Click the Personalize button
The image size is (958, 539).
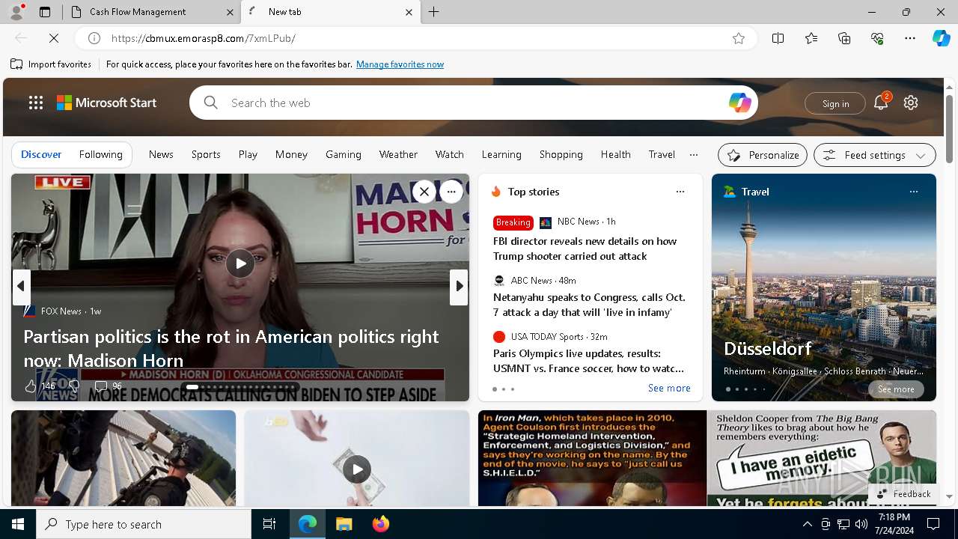coord(763,155)
